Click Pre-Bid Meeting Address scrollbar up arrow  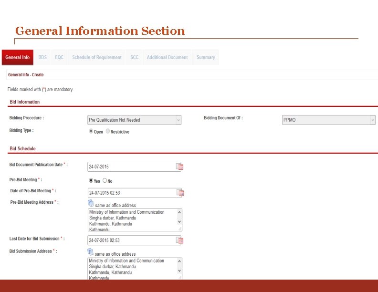[x=179, y=212]
